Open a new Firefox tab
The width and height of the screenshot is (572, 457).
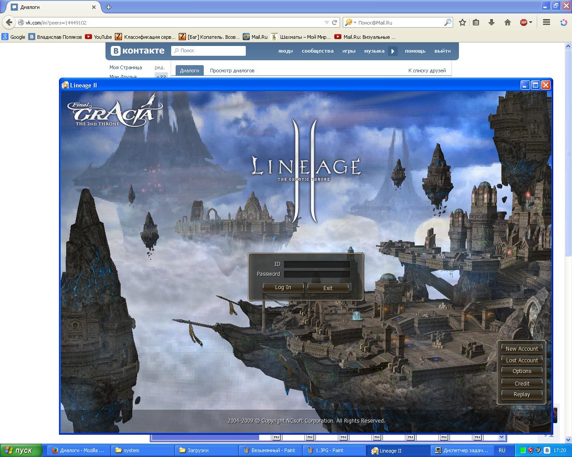[108, 7]
